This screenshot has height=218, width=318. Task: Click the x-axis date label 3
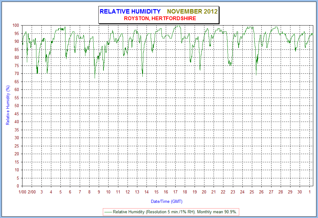[41, 192]
